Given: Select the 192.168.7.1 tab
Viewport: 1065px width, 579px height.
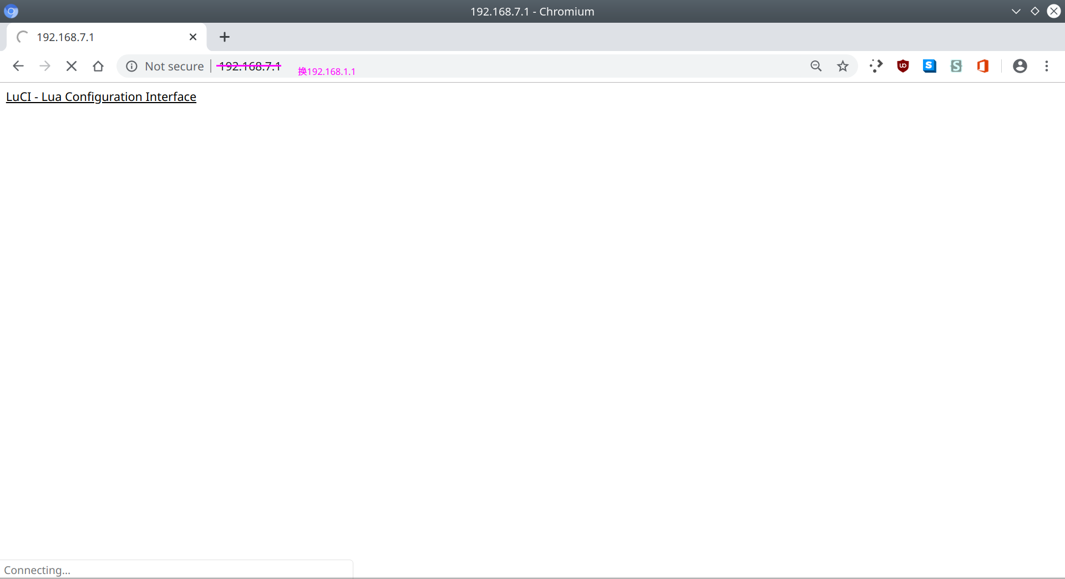Looking at the screenshot, I should click(100, 37).
